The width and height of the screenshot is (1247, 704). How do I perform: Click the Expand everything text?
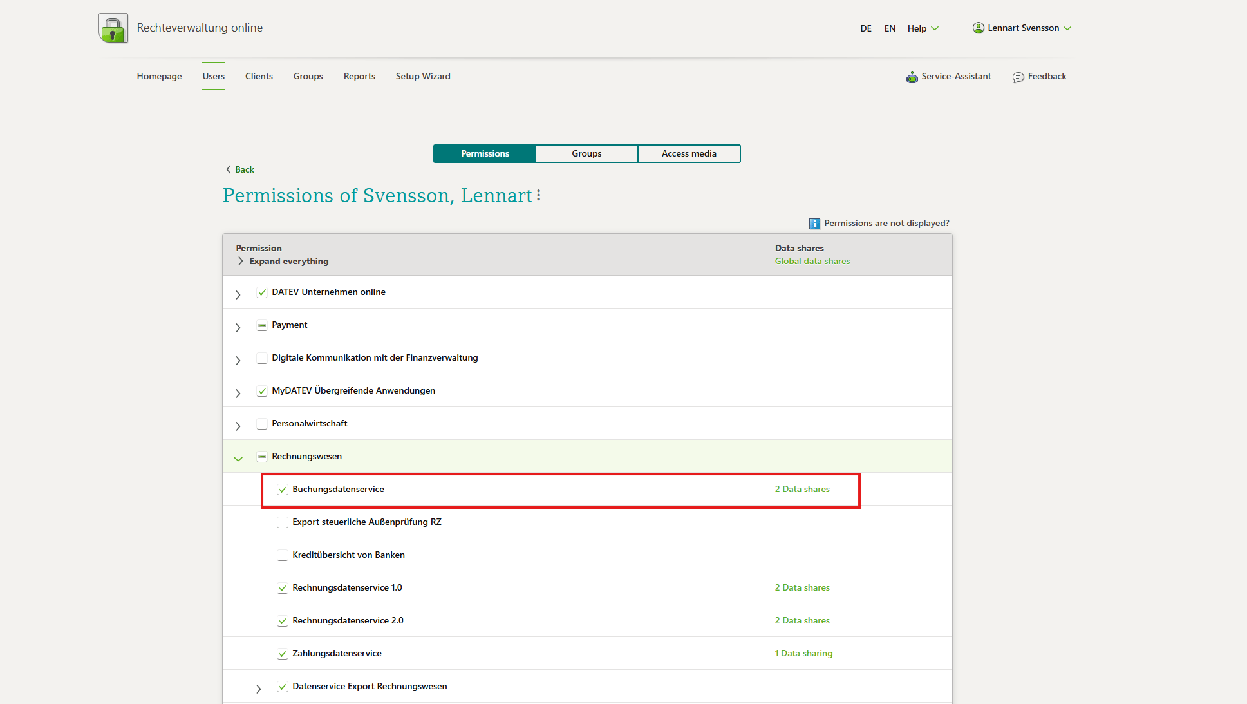[x=289, y=261]
